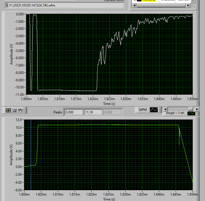Image resolution: width=205 pixels, height=201 pixels.
Task: Click the Peaks field showing 11.18
Action: [93, 112]
